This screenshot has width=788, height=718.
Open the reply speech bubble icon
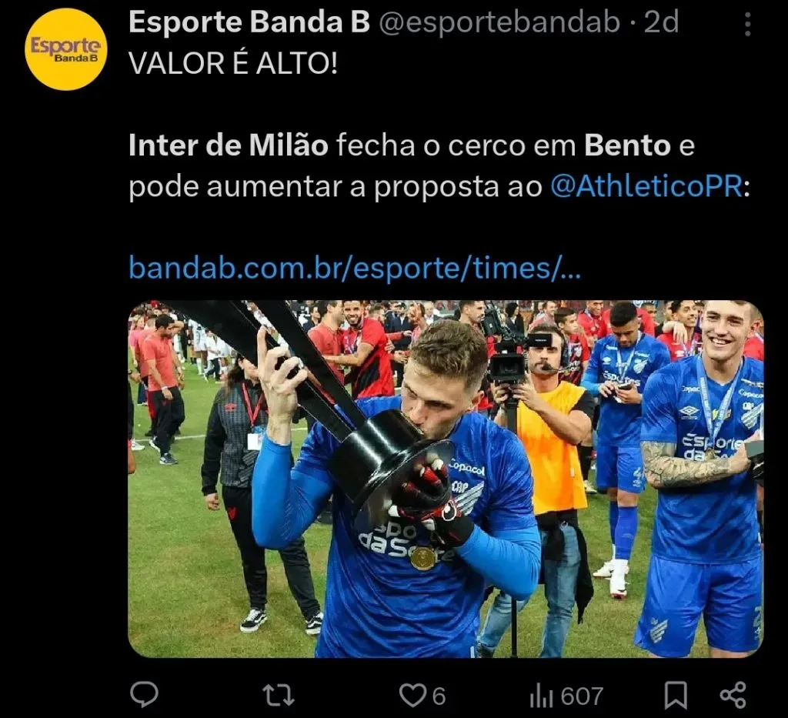tap(144, 695)
